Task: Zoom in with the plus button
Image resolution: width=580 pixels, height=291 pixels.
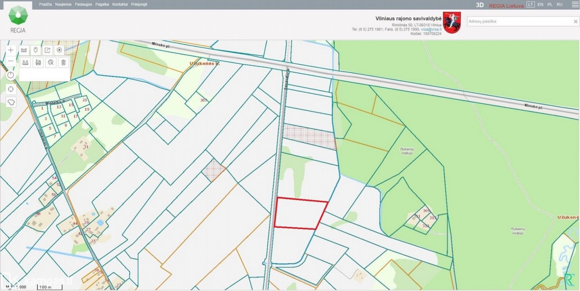Action: 11,50
